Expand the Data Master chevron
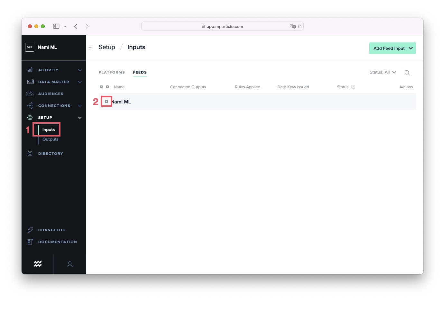Viewport: 442px width, 310px height. point(80,82)
